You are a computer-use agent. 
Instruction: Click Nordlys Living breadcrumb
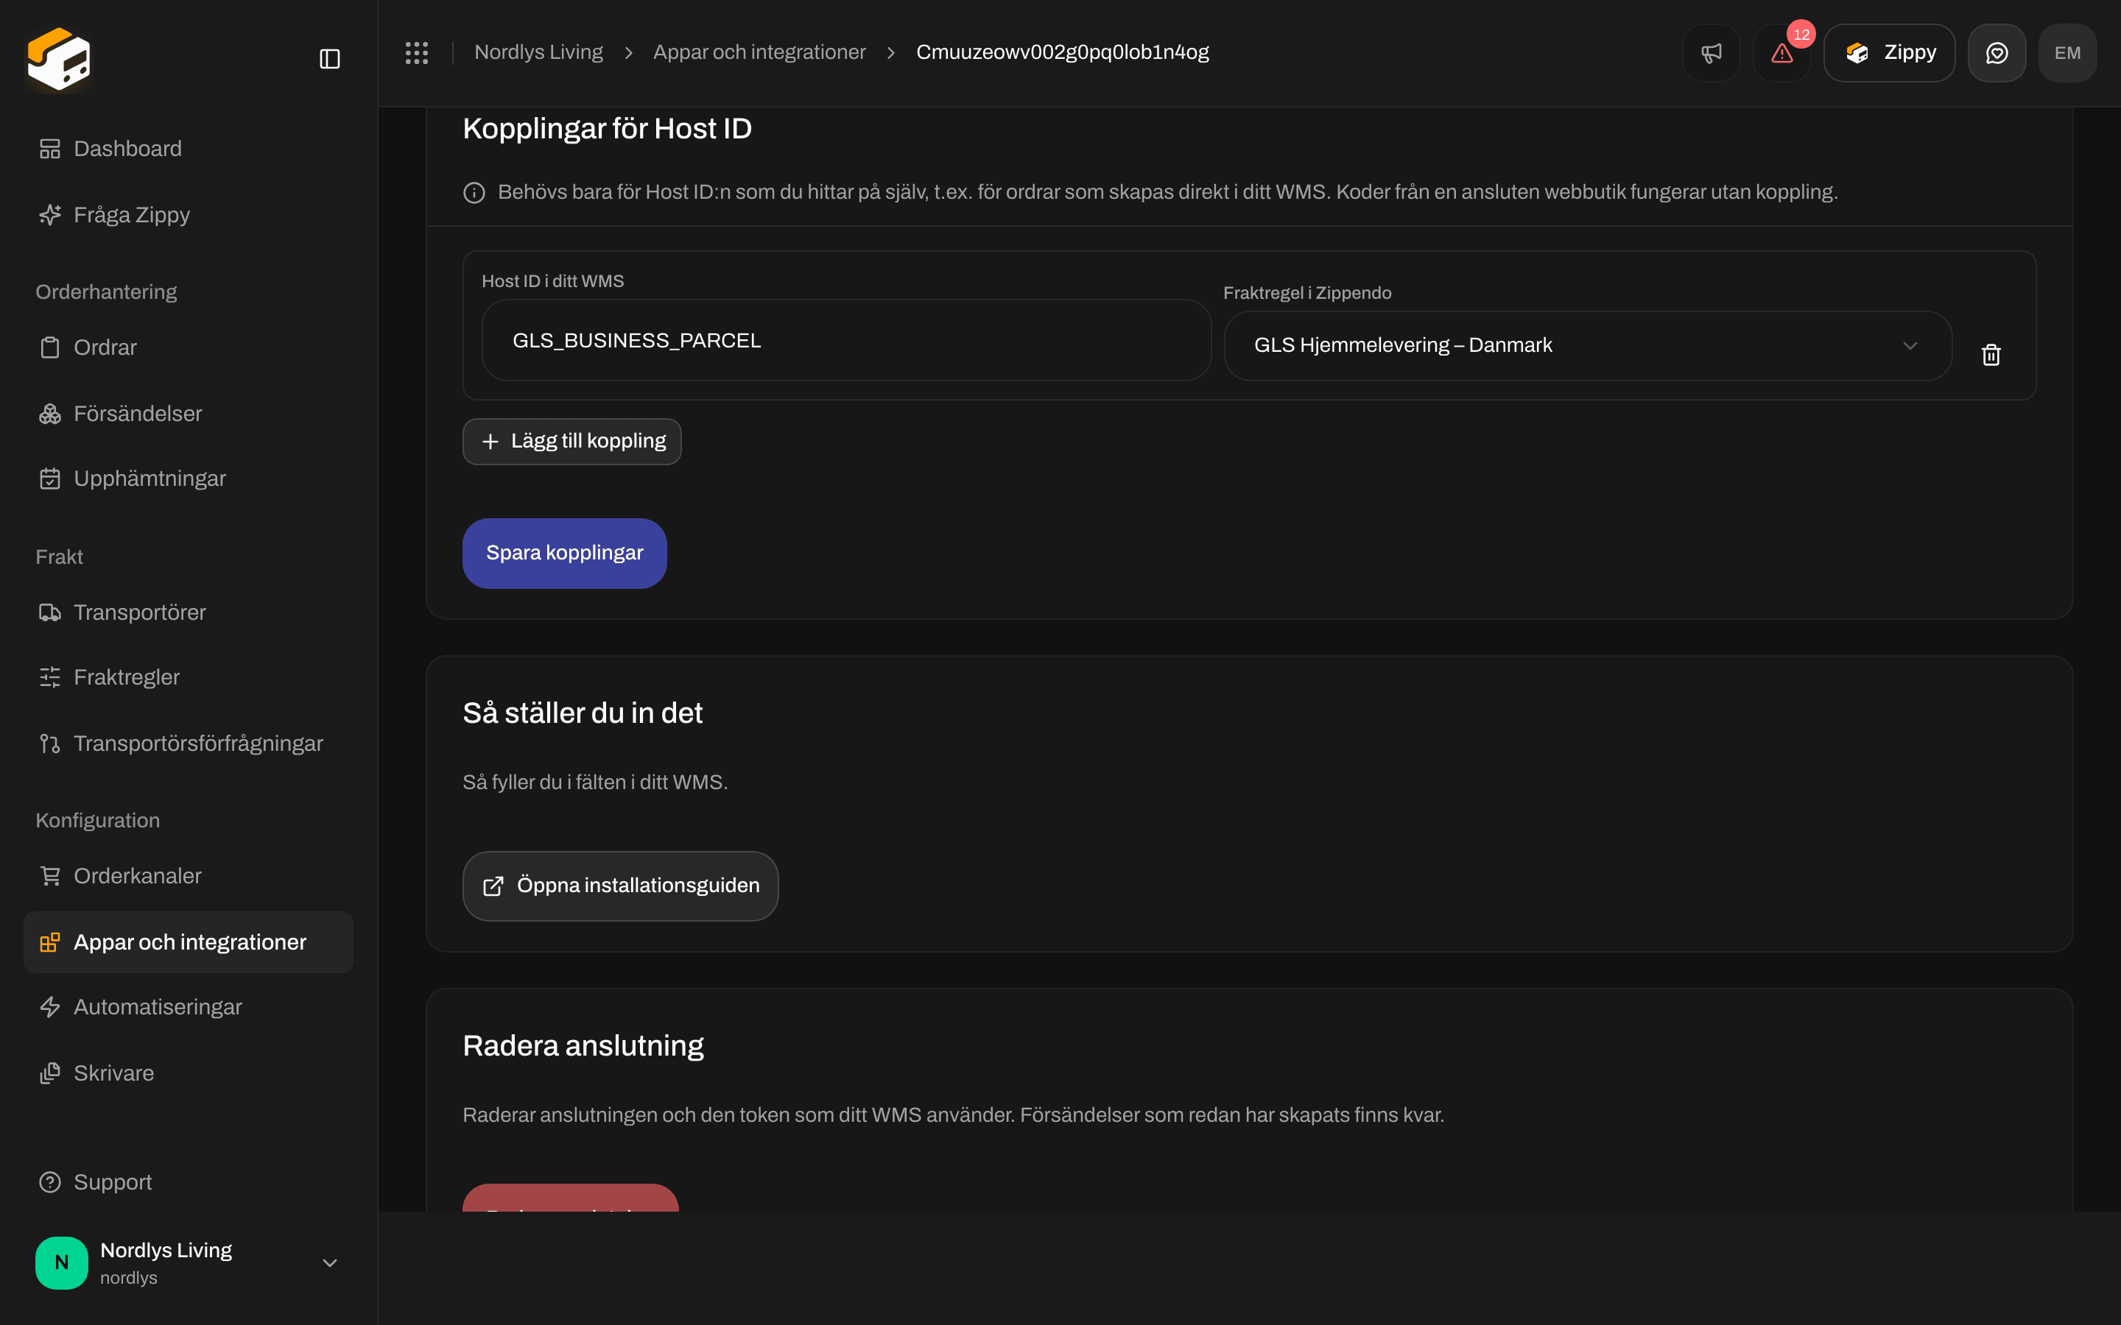pos(538,52)
